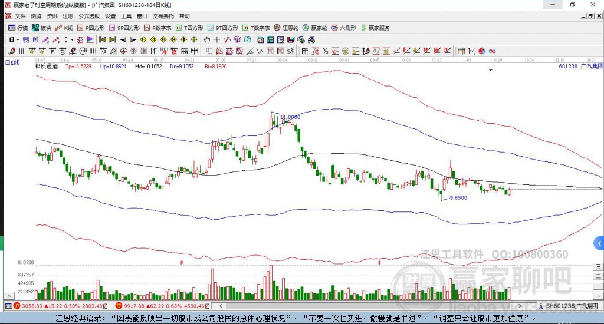The width and height of the screenshot is (604, 324).
Task: Open the 9P四方形 tool
Action: pos(124,28)
